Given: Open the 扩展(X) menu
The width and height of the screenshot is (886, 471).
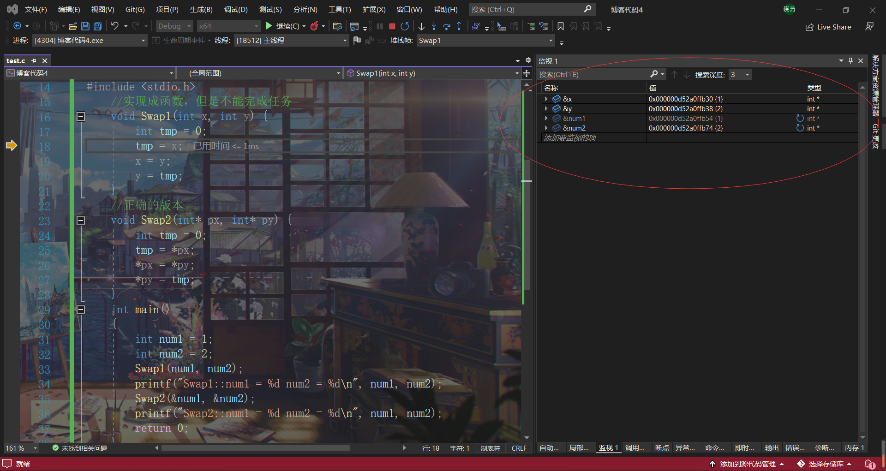Looking at the screenshot, I should (x=374, y=9).
